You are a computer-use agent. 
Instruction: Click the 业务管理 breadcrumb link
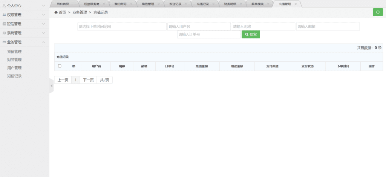coord(80,12)
